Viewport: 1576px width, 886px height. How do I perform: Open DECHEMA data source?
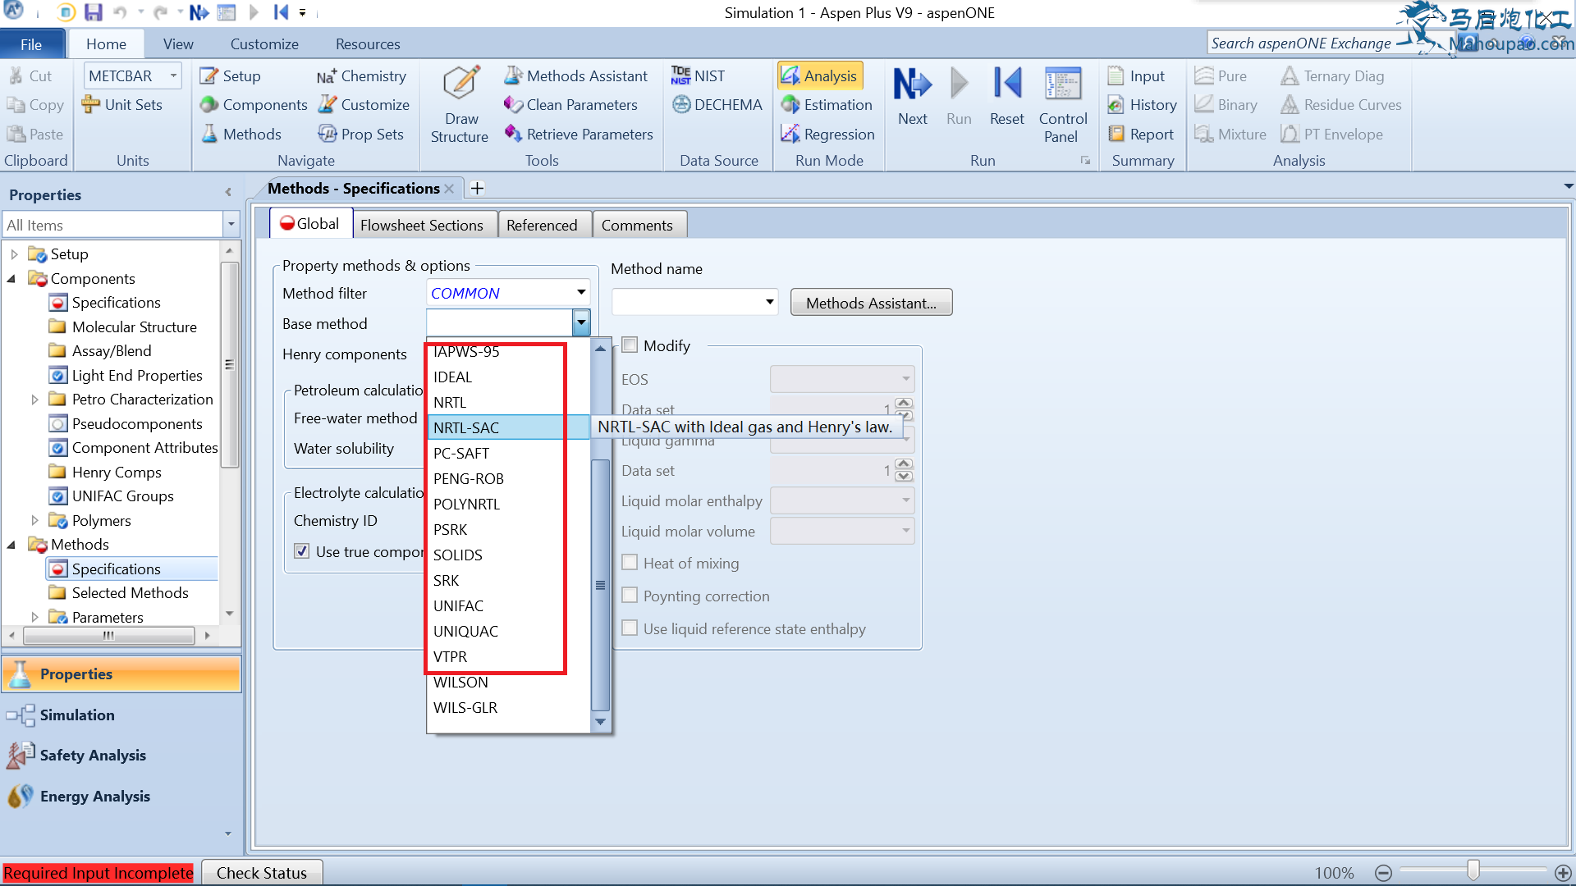point(717,105)
